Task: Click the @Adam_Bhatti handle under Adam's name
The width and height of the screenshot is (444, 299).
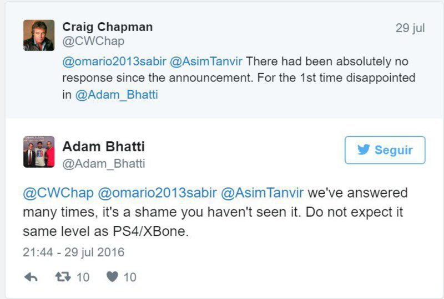Action: click(x=103, y=163)
